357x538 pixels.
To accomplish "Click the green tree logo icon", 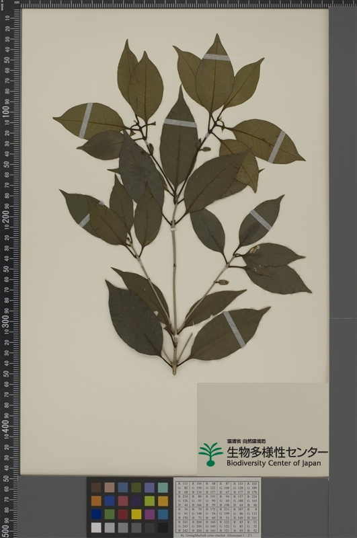I will (210, 454).
